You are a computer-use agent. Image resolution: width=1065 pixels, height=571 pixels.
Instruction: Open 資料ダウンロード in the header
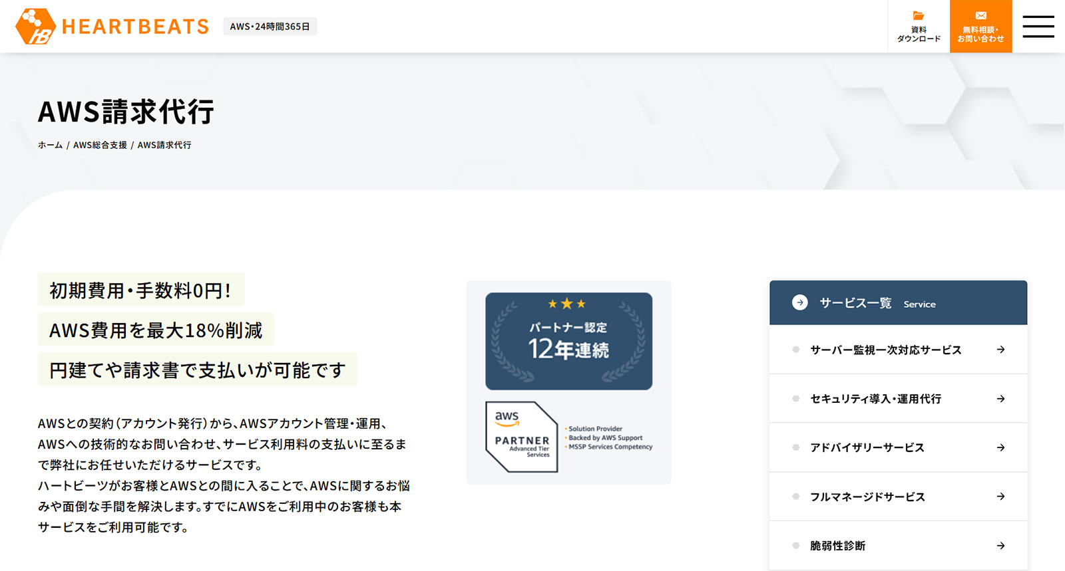tap(919, 27)
